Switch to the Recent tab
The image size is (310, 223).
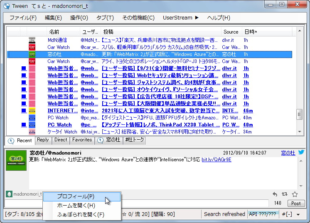coord(20,141)
